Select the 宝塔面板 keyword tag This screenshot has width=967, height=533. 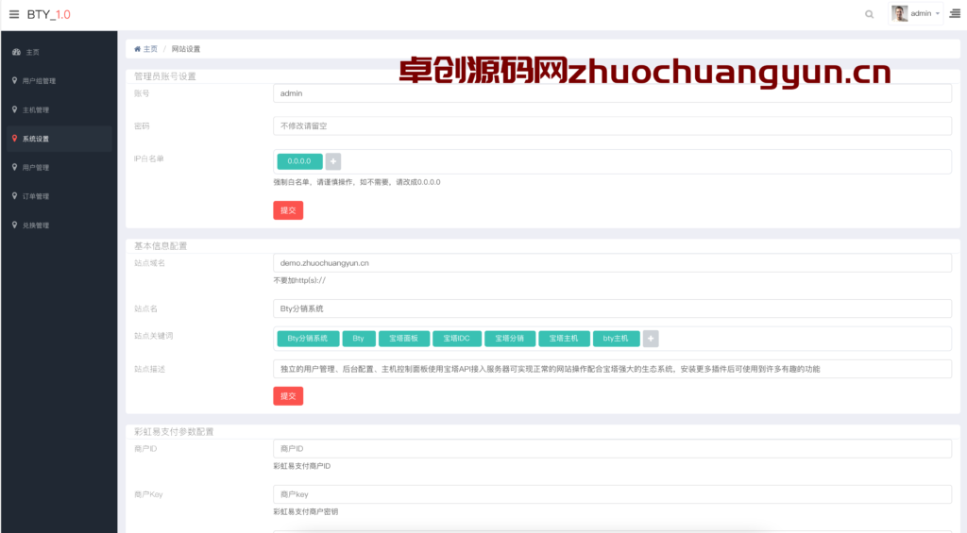coord(404,339)
